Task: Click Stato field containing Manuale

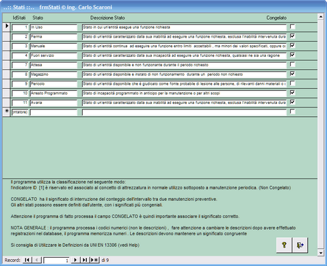Action: pos(53,46)
